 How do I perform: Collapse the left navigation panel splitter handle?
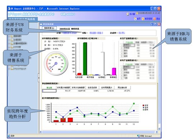click(39, 77)
